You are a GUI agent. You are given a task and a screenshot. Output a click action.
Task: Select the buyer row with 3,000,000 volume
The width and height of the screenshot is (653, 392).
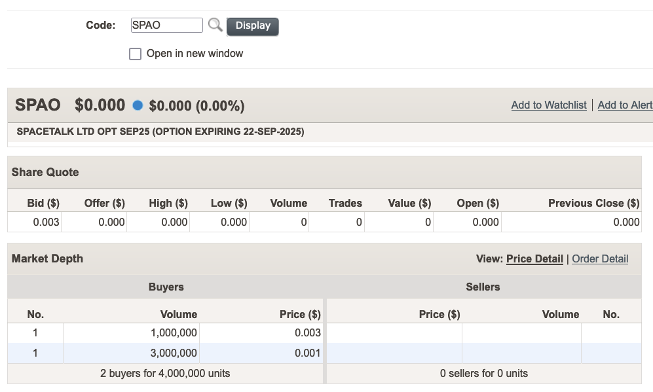tap(165, 353)
